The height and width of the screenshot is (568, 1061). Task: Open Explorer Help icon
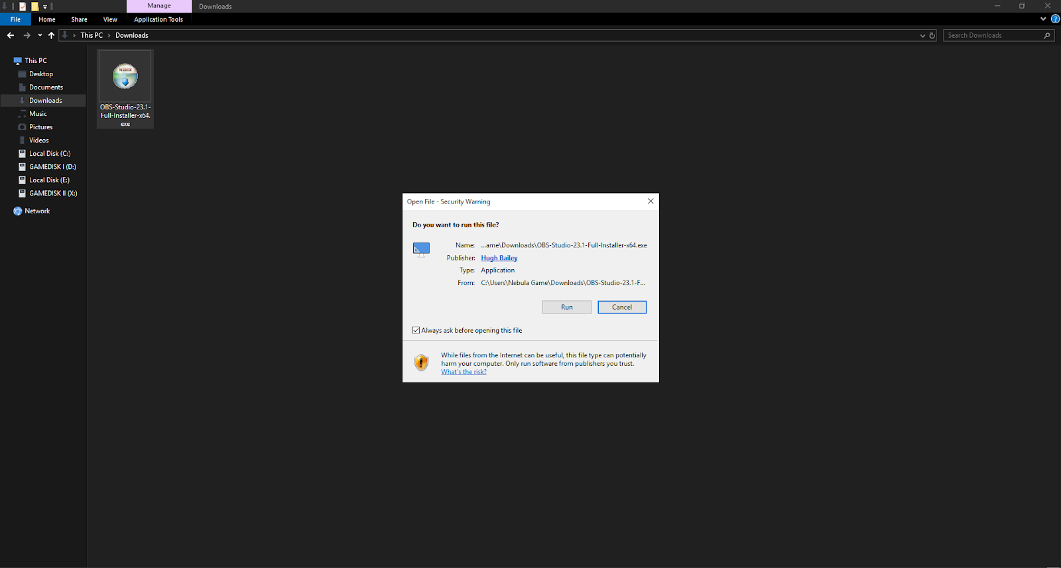click(x=1055, y=19)
